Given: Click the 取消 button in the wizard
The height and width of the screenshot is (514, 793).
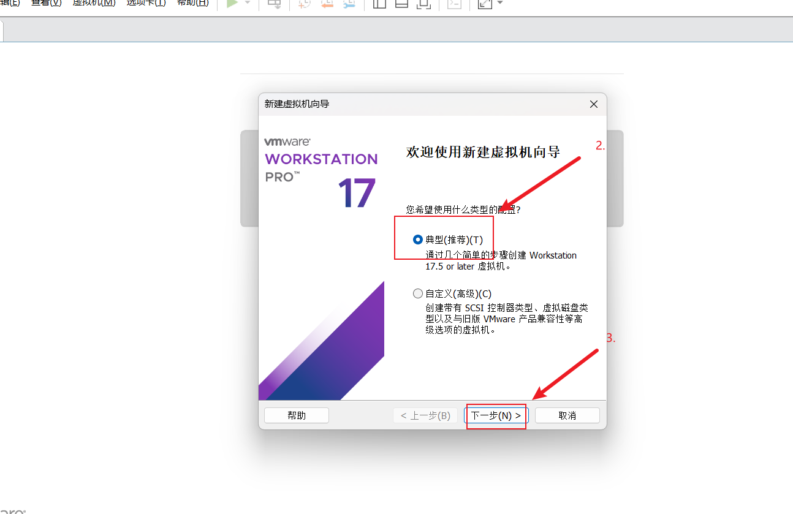Looking at the screenshot, I should [567, 415].
